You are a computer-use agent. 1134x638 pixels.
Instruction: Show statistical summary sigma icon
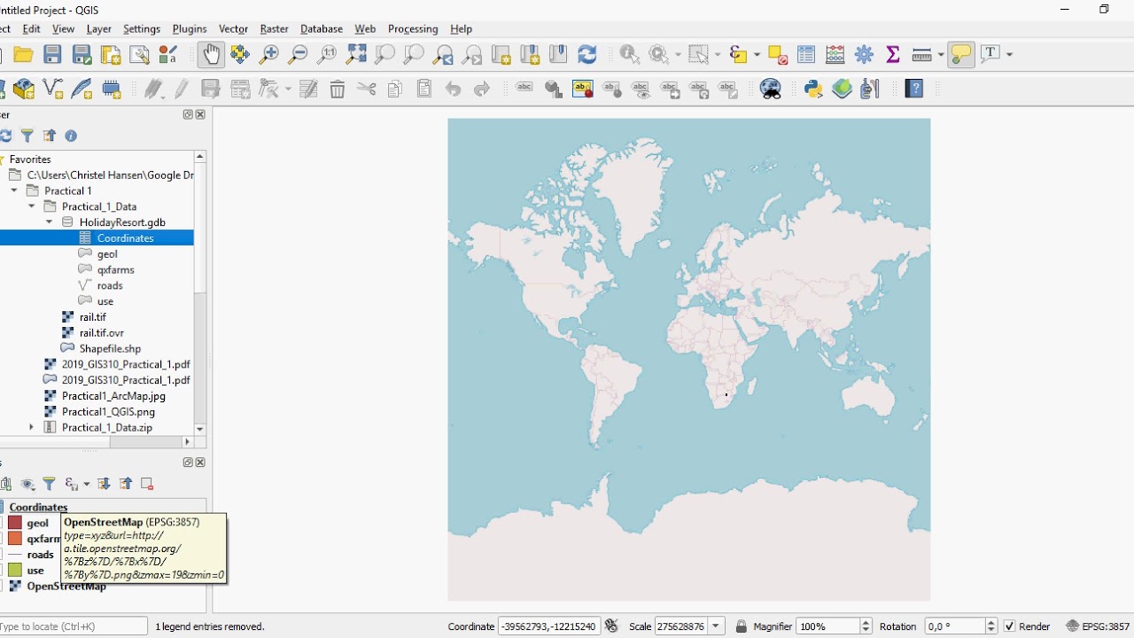(893, 55)
